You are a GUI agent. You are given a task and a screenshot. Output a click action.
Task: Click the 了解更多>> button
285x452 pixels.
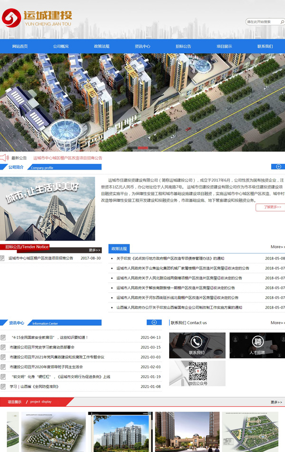click(x=270, y=207)
